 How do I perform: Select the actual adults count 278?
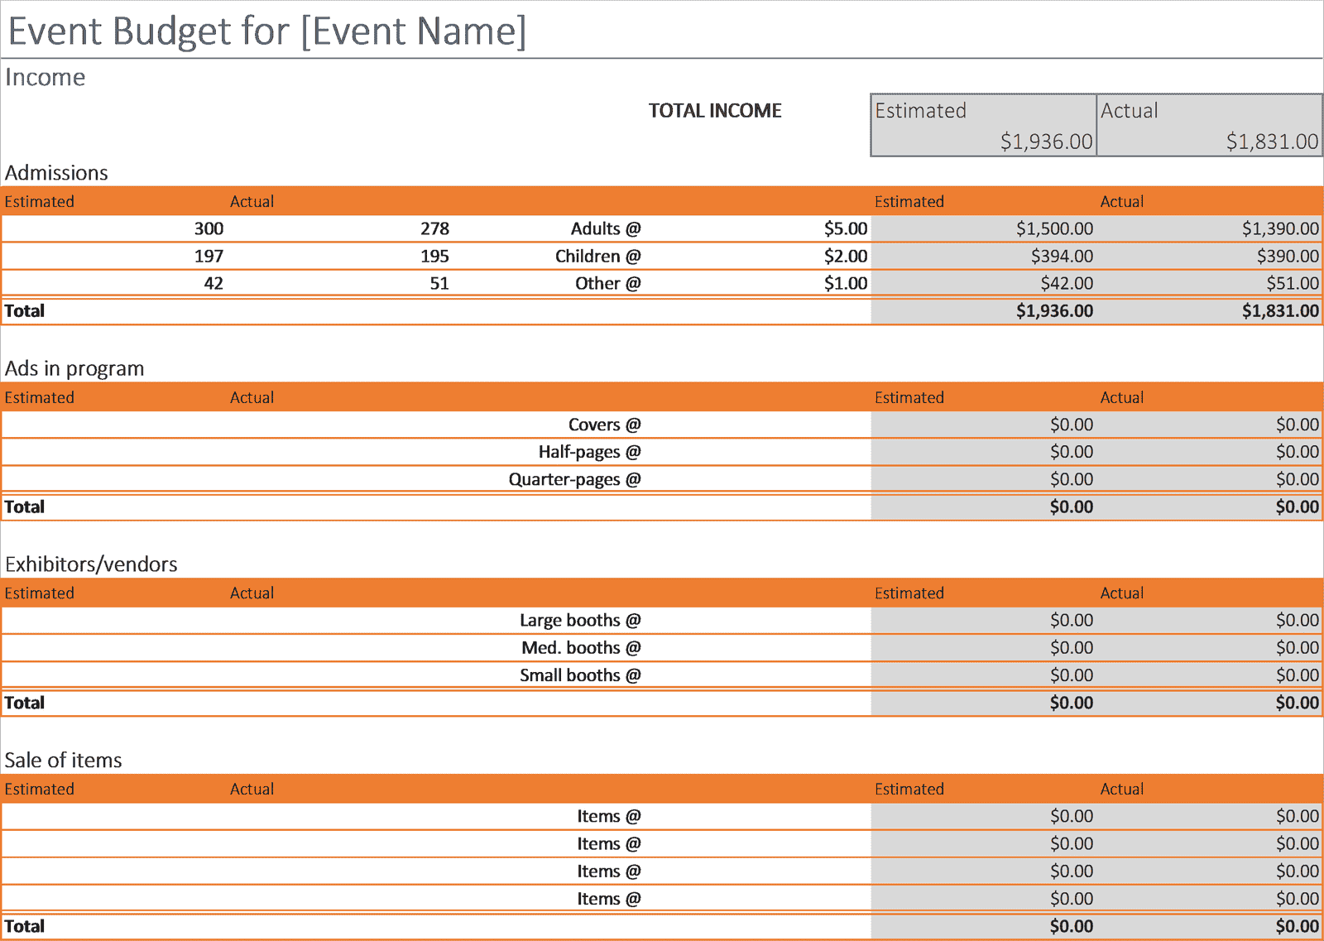(434, 229)
